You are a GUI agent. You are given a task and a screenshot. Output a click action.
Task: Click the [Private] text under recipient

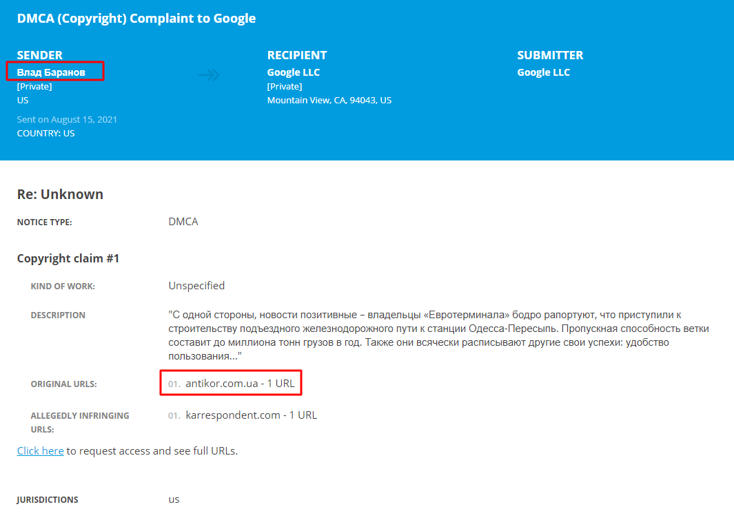284,87
